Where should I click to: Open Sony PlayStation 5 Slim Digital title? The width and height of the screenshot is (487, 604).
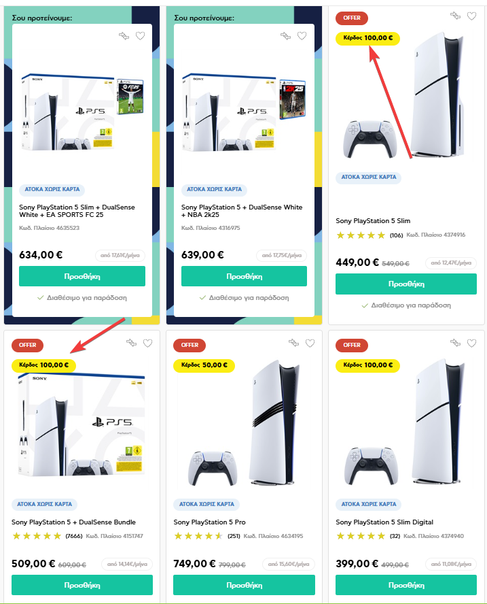point(384,522)
